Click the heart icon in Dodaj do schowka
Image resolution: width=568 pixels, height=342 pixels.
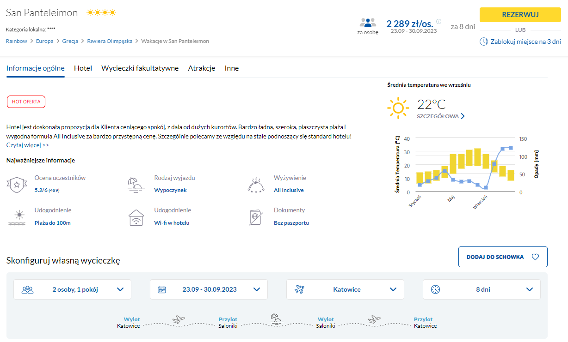[535, 257]
